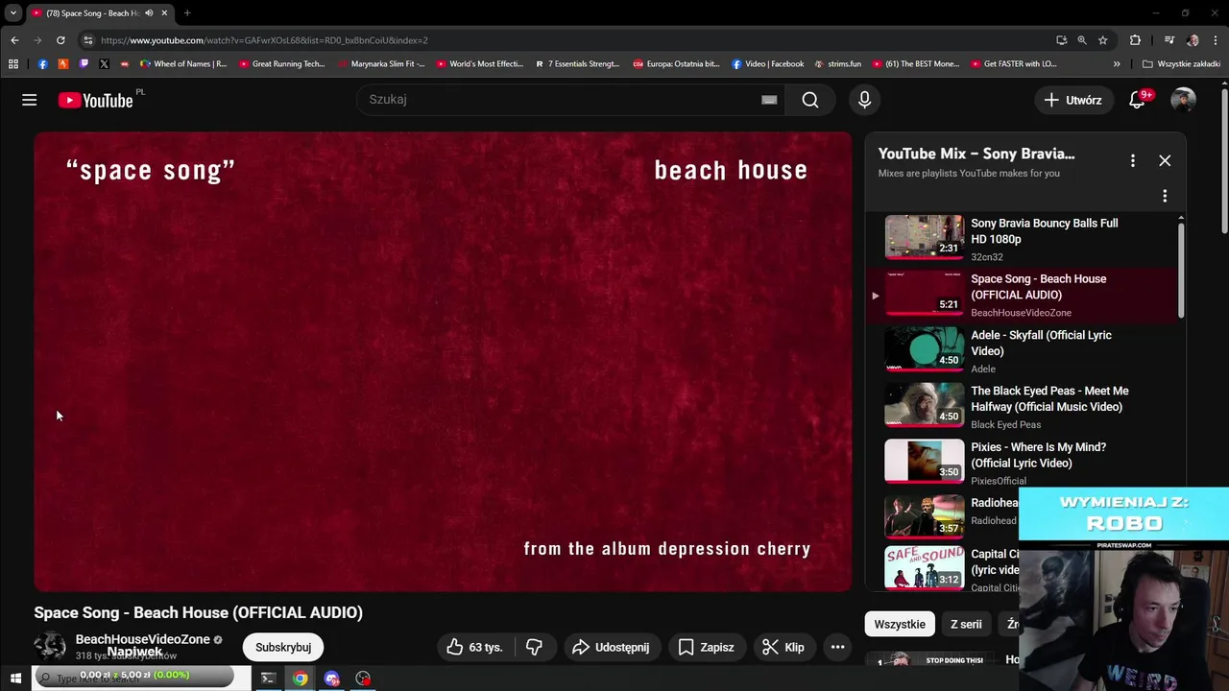Open the Wszystkie zakładki bookmarks folder
Image resolution: width=1229 pixels, height=691 pixels.
click(x=1181, y=64)
